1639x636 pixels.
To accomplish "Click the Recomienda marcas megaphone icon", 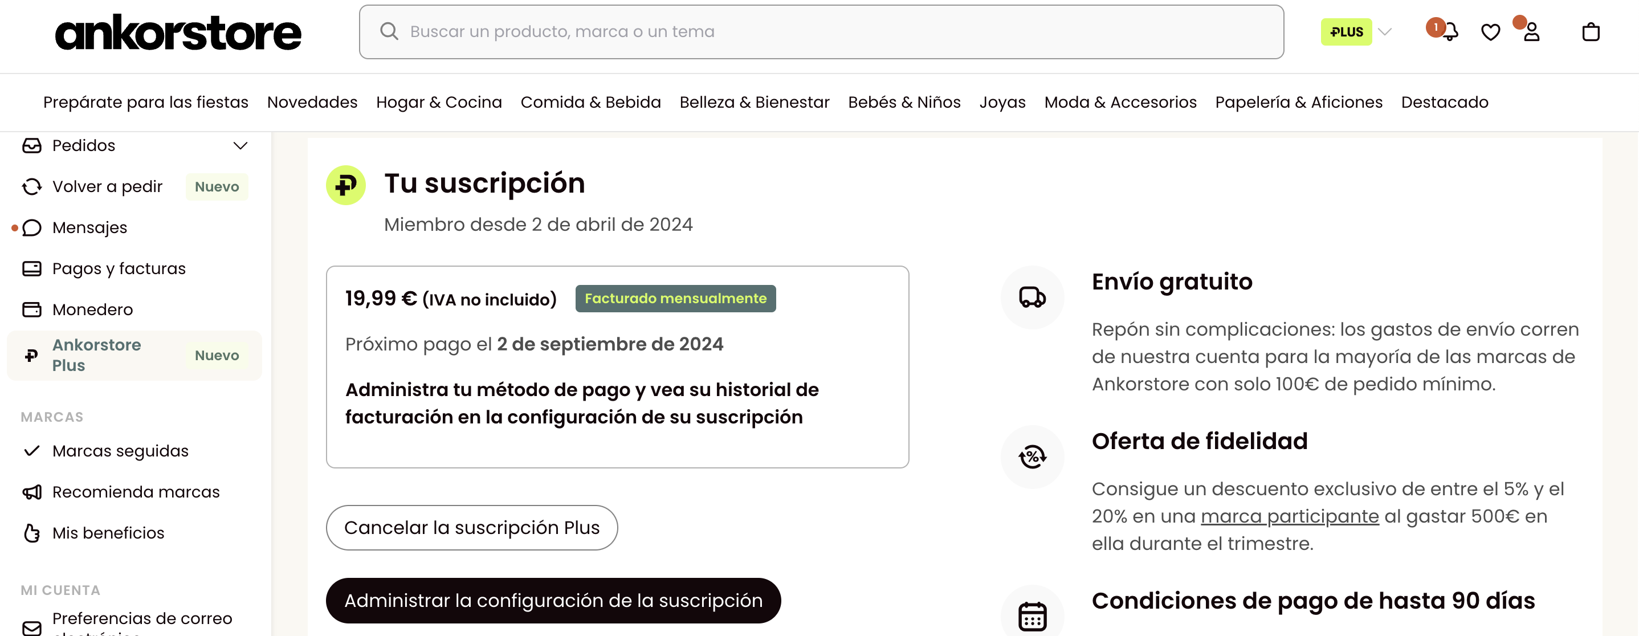I will click(x=32, y=492).
